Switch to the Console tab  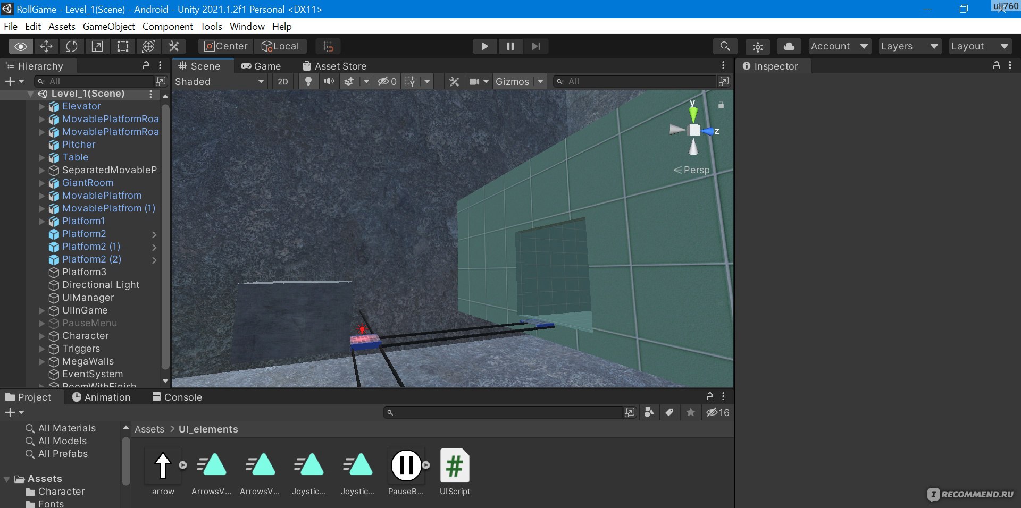tap(177, 397)
